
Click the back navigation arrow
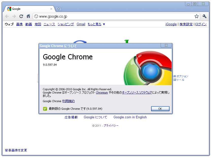(7, 16)
